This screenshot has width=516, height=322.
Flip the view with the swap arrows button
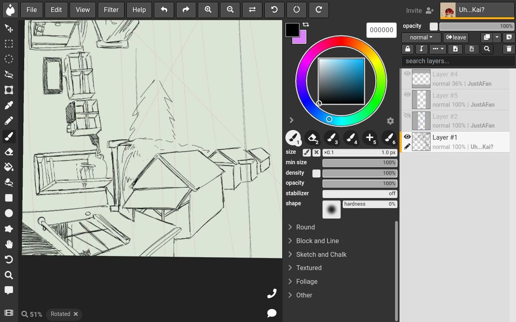(252, 9)
